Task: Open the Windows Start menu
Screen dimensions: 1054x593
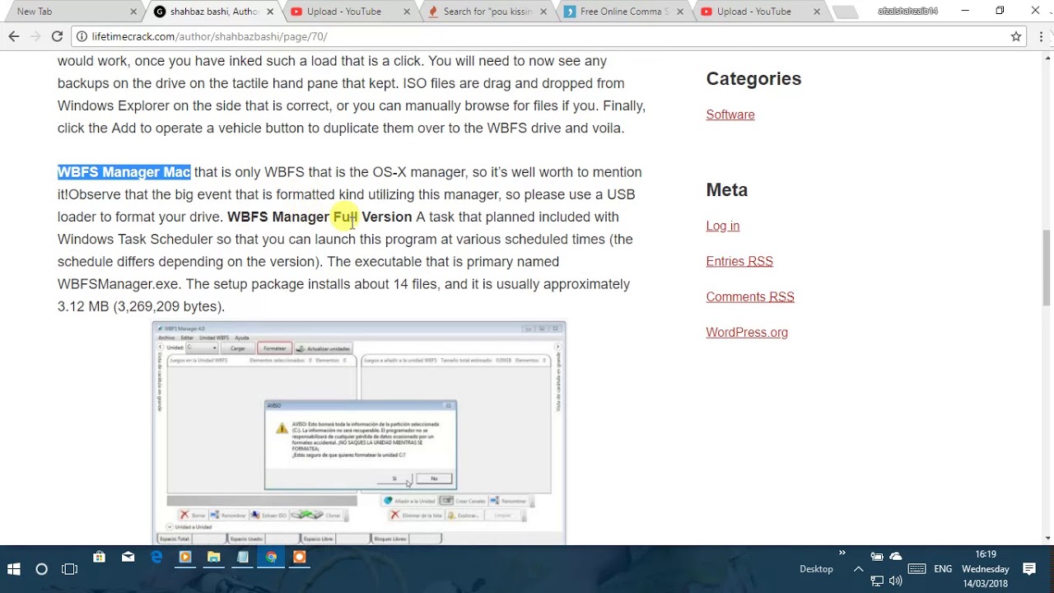Action: tap(13, 569)
